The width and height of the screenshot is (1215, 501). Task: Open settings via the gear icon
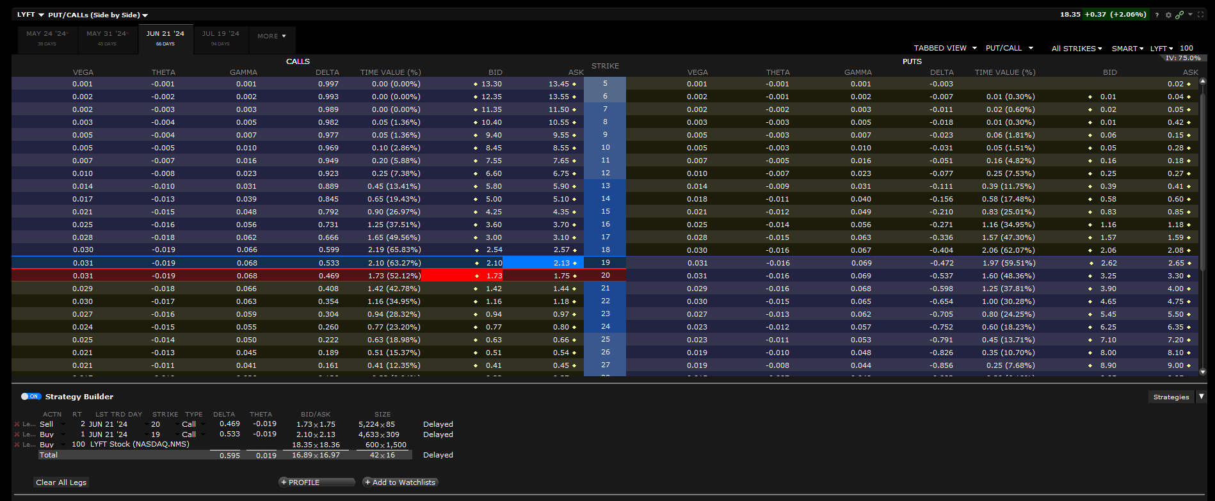tap(1168, 15)
